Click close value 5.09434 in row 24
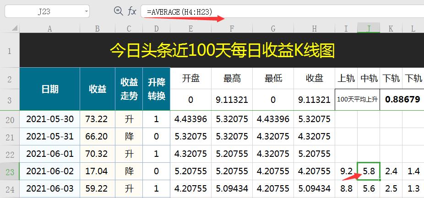The image size is (424, 198). [x=314, y=189]
